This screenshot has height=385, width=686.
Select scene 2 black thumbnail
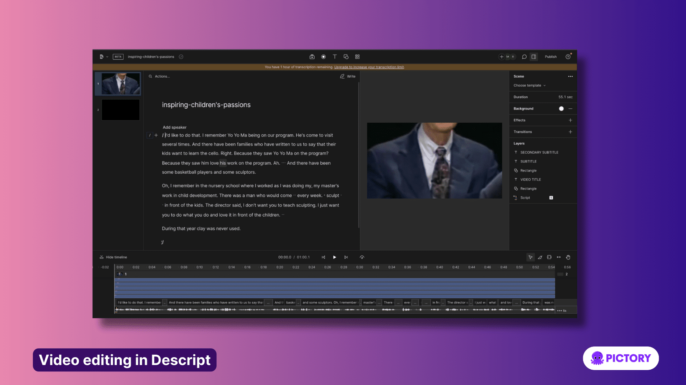pos(121,110)
